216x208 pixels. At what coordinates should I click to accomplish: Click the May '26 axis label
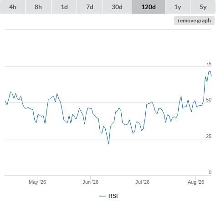tap(37, 182)
